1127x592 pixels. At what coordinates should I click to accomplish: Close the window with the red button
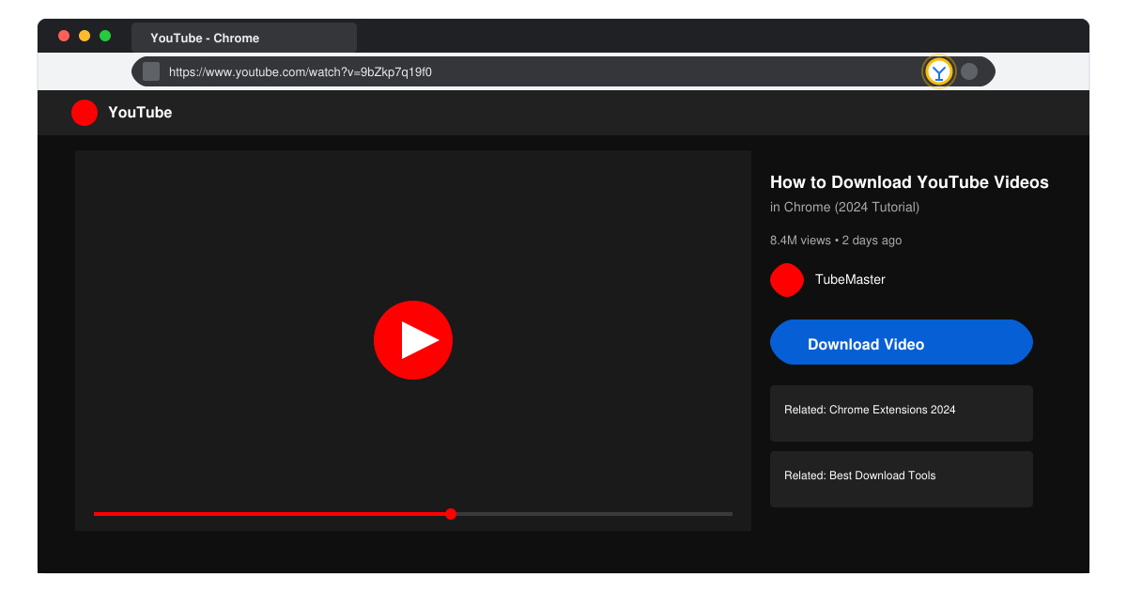point(64,36)
